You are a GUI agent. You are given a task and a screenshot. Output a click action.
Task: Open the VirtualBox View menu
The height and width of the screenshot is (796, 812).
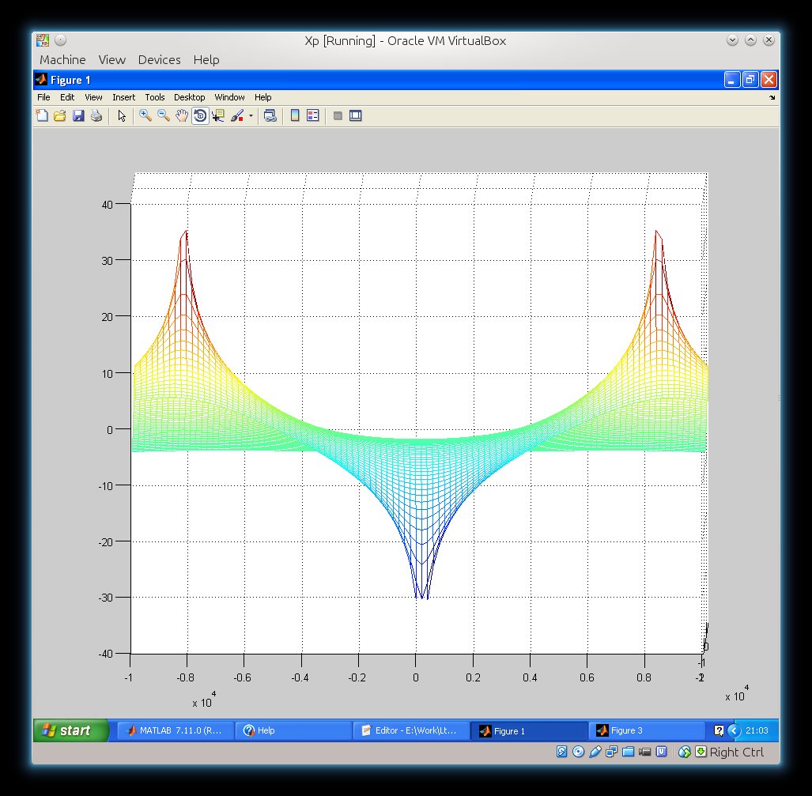[x=111, y=59]
